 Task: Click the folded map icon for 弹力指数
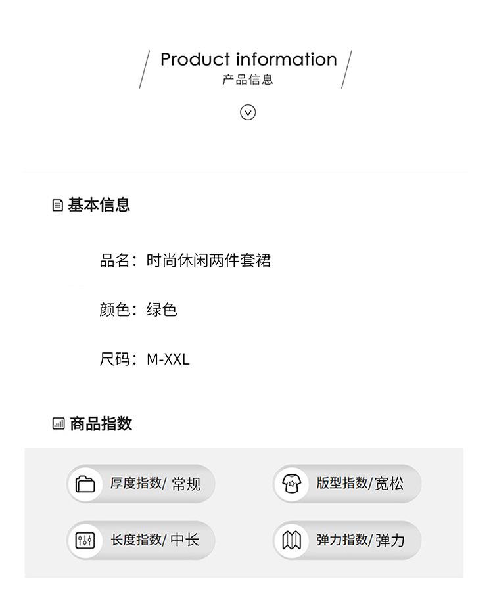pos(291,541)
